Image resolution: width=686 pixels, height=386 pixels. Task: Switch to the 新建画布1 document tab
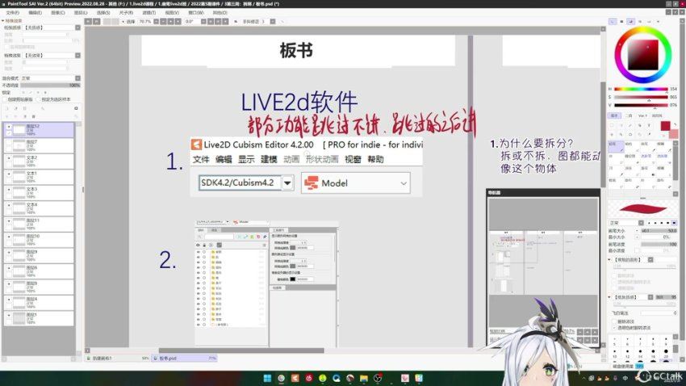[x=118, y=358]
